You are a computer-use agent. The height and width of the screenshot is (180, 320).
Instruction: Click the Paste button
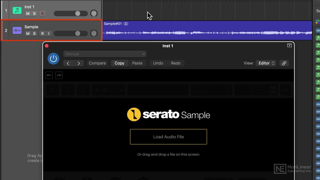pos(137,63)
